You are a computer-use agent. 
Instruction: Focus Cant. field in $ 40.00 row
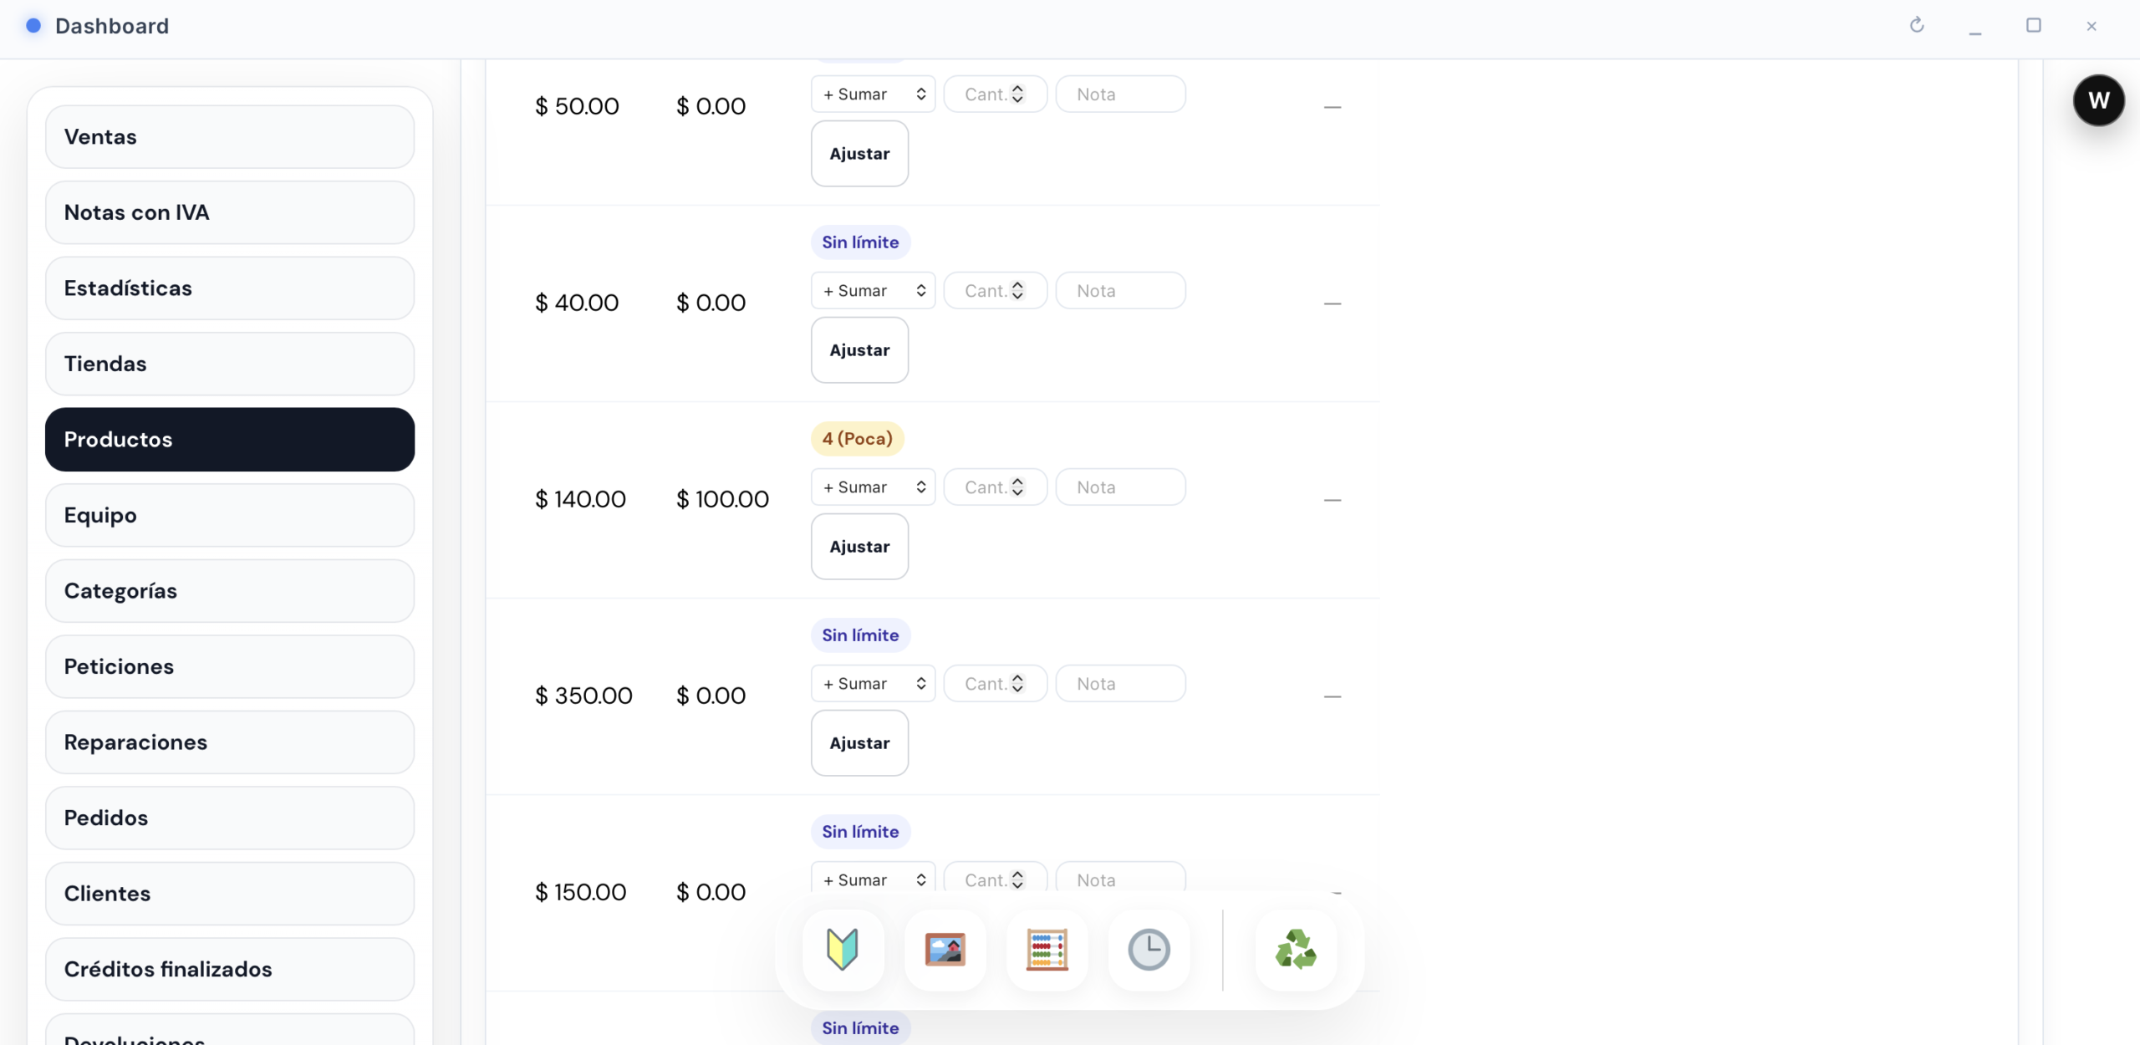(995, 291)
